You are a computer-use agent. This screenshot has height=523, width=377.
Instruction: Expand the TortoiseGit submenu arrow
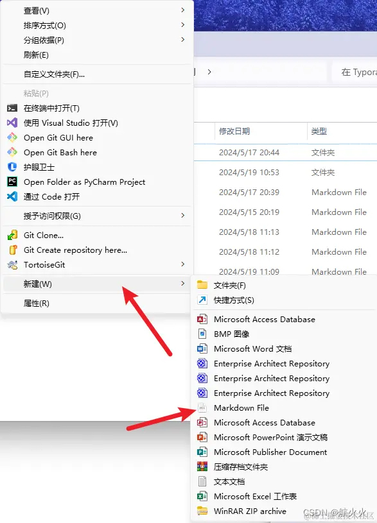(x=182, y=264)
